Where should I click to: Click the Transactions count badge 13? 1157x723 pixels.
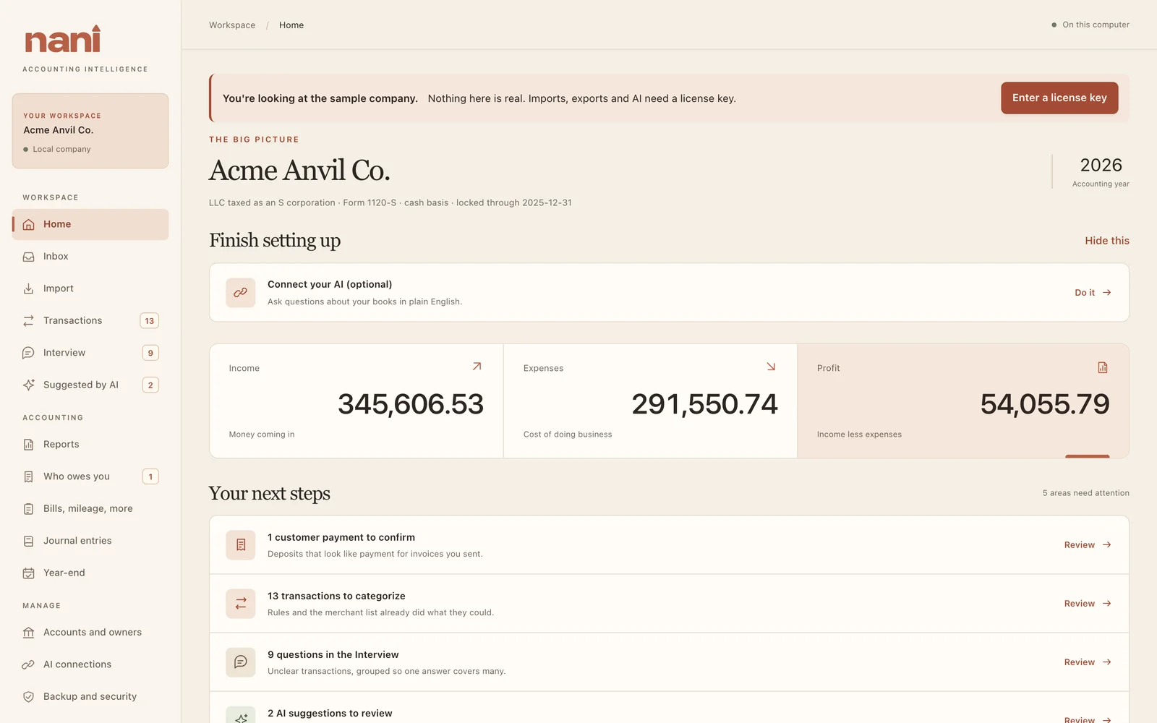tap(150, 321)
